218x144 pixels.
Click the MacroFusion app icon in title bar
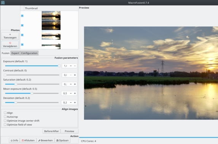3,3
